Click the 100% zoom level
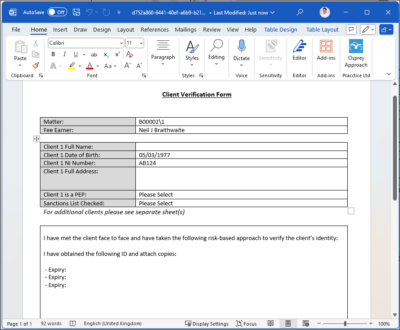This screenshot has width=400, height=330. point(384,323)
